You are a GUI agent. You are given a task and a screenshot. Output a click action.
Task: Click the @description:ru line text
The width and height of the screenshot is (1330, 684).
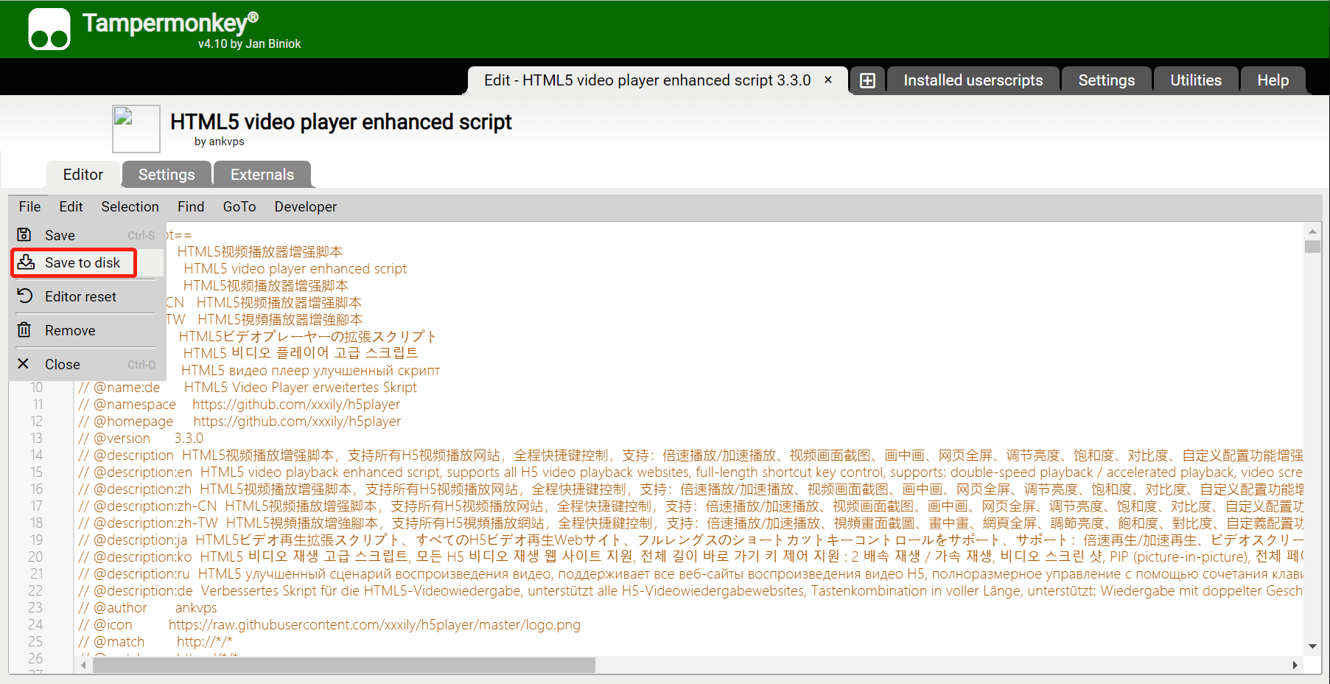pyautogui.click(x=690, y=573)
